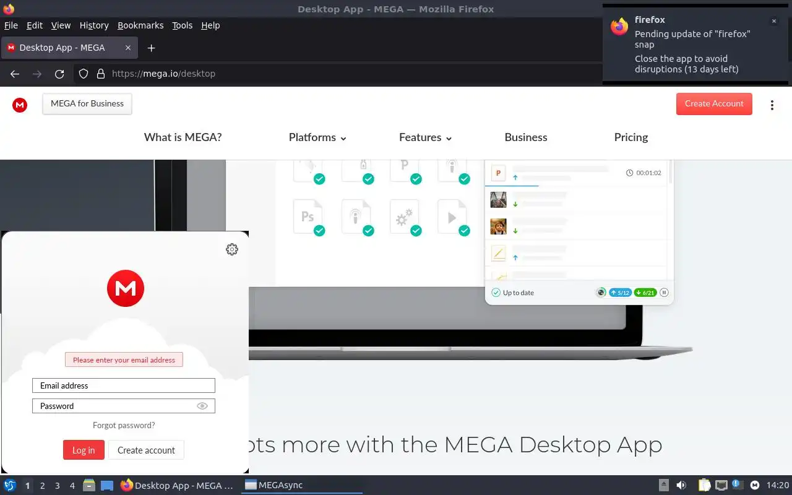Click MEGA tray icon in system panel
The width and height of the screenshot is (792, 495).
coord(755,485)
